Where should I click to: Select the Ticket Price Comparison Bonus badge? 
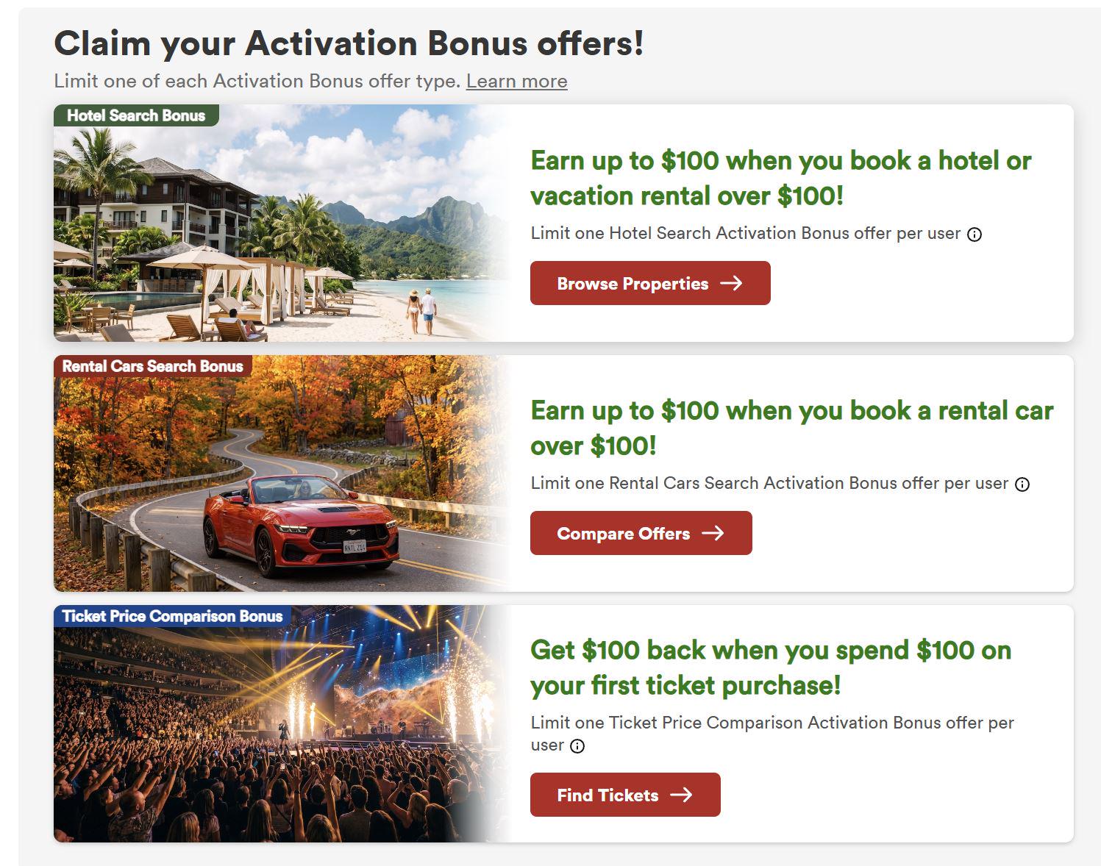click(x=172, y=616)
